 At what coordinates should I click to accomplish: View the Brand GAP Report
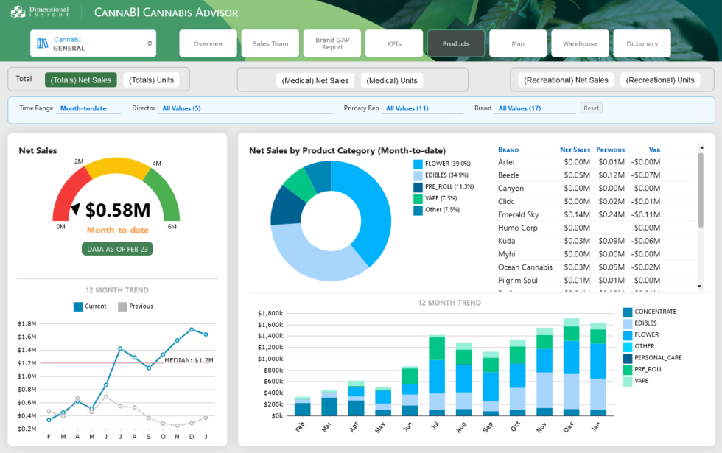332,43
